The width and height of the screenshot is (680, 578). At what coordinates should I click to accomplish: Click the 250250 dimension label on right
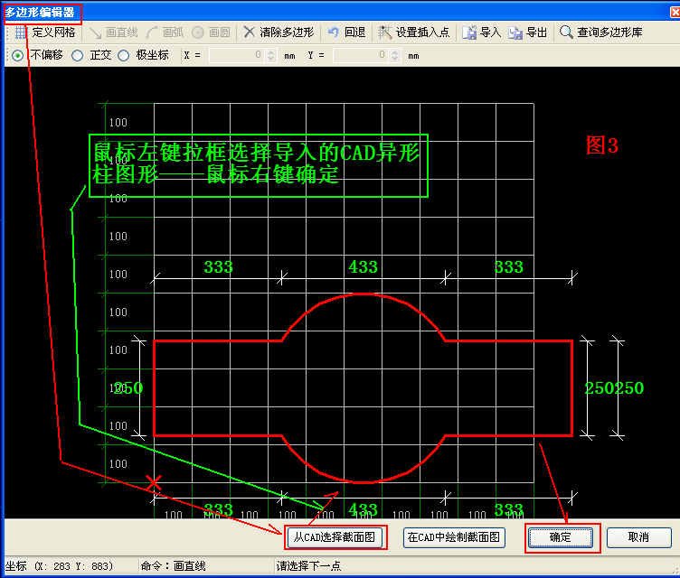coord(614,387)
